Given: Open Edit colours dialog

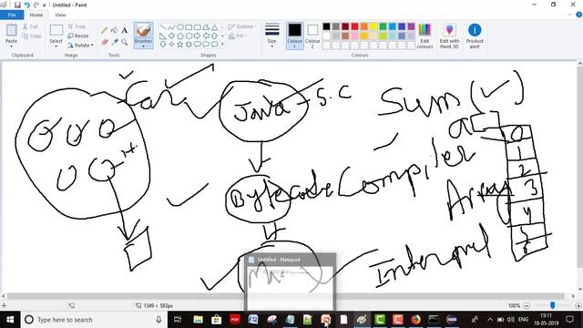Looking at the screenshot, I should point(424,36).
